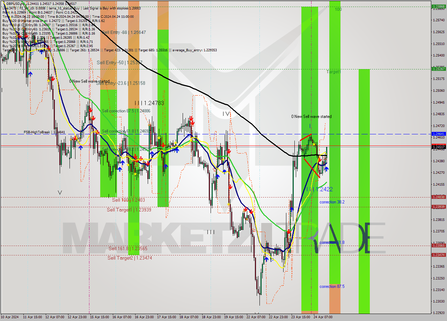Select the 'Sell 100 | 1.2403' label

[x=128, y=200]
